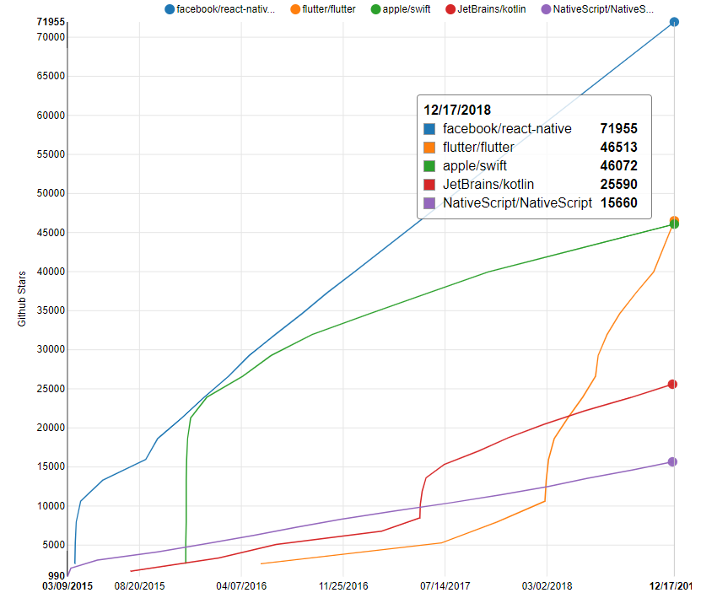Click NativeScript/NativeScript in the tooltip

click(x=517, y=203)
